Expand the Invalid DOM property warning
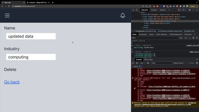 click(x=135, y=78)
